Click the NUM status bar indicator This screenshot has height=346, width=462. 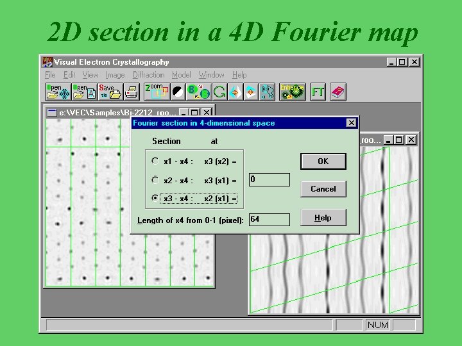pos(378,325)
